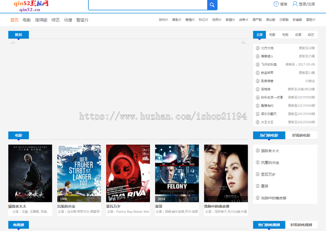This screenshot has width=326, height=231.
Task: Select 国产剧 genre link
Action: (x=257, y=20)
